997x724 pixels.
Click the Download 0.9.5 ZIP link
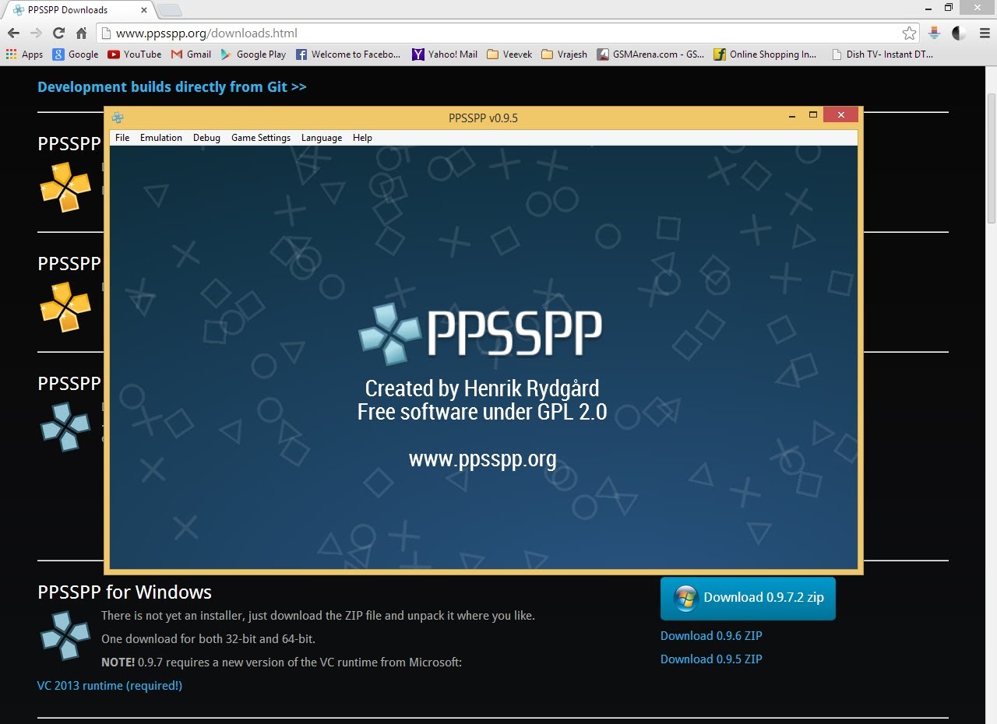(x=711, y=659)
